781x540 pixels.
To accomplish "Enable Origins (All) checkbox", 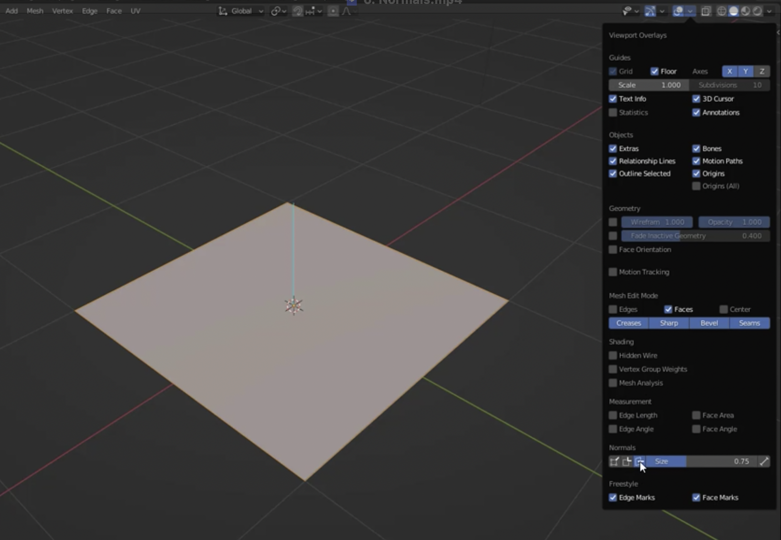I will [696, 186].
